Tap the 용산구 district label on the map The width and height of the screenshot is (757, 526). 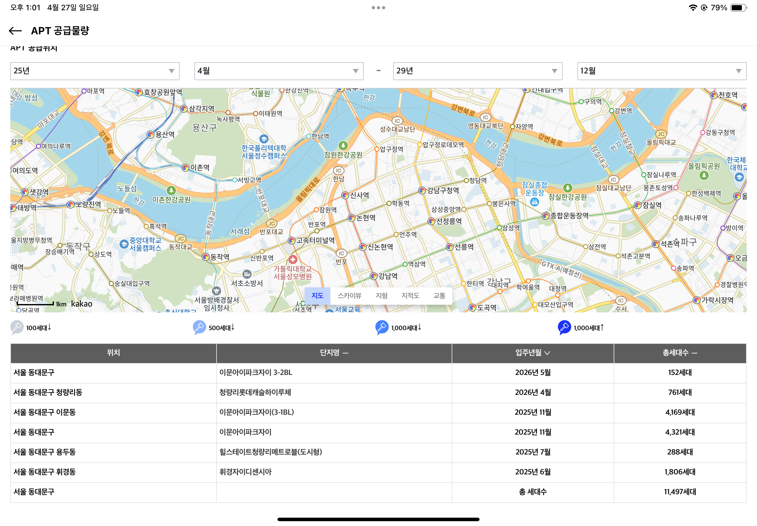pos(204,127)
